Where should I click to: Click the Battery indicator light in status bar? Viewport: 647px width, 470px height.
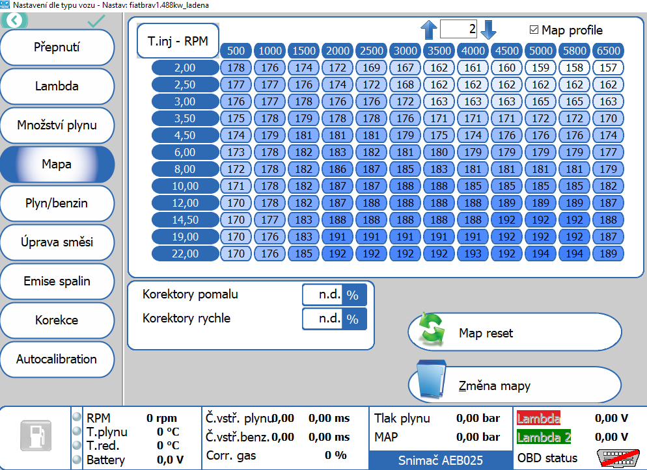(77, 460)
